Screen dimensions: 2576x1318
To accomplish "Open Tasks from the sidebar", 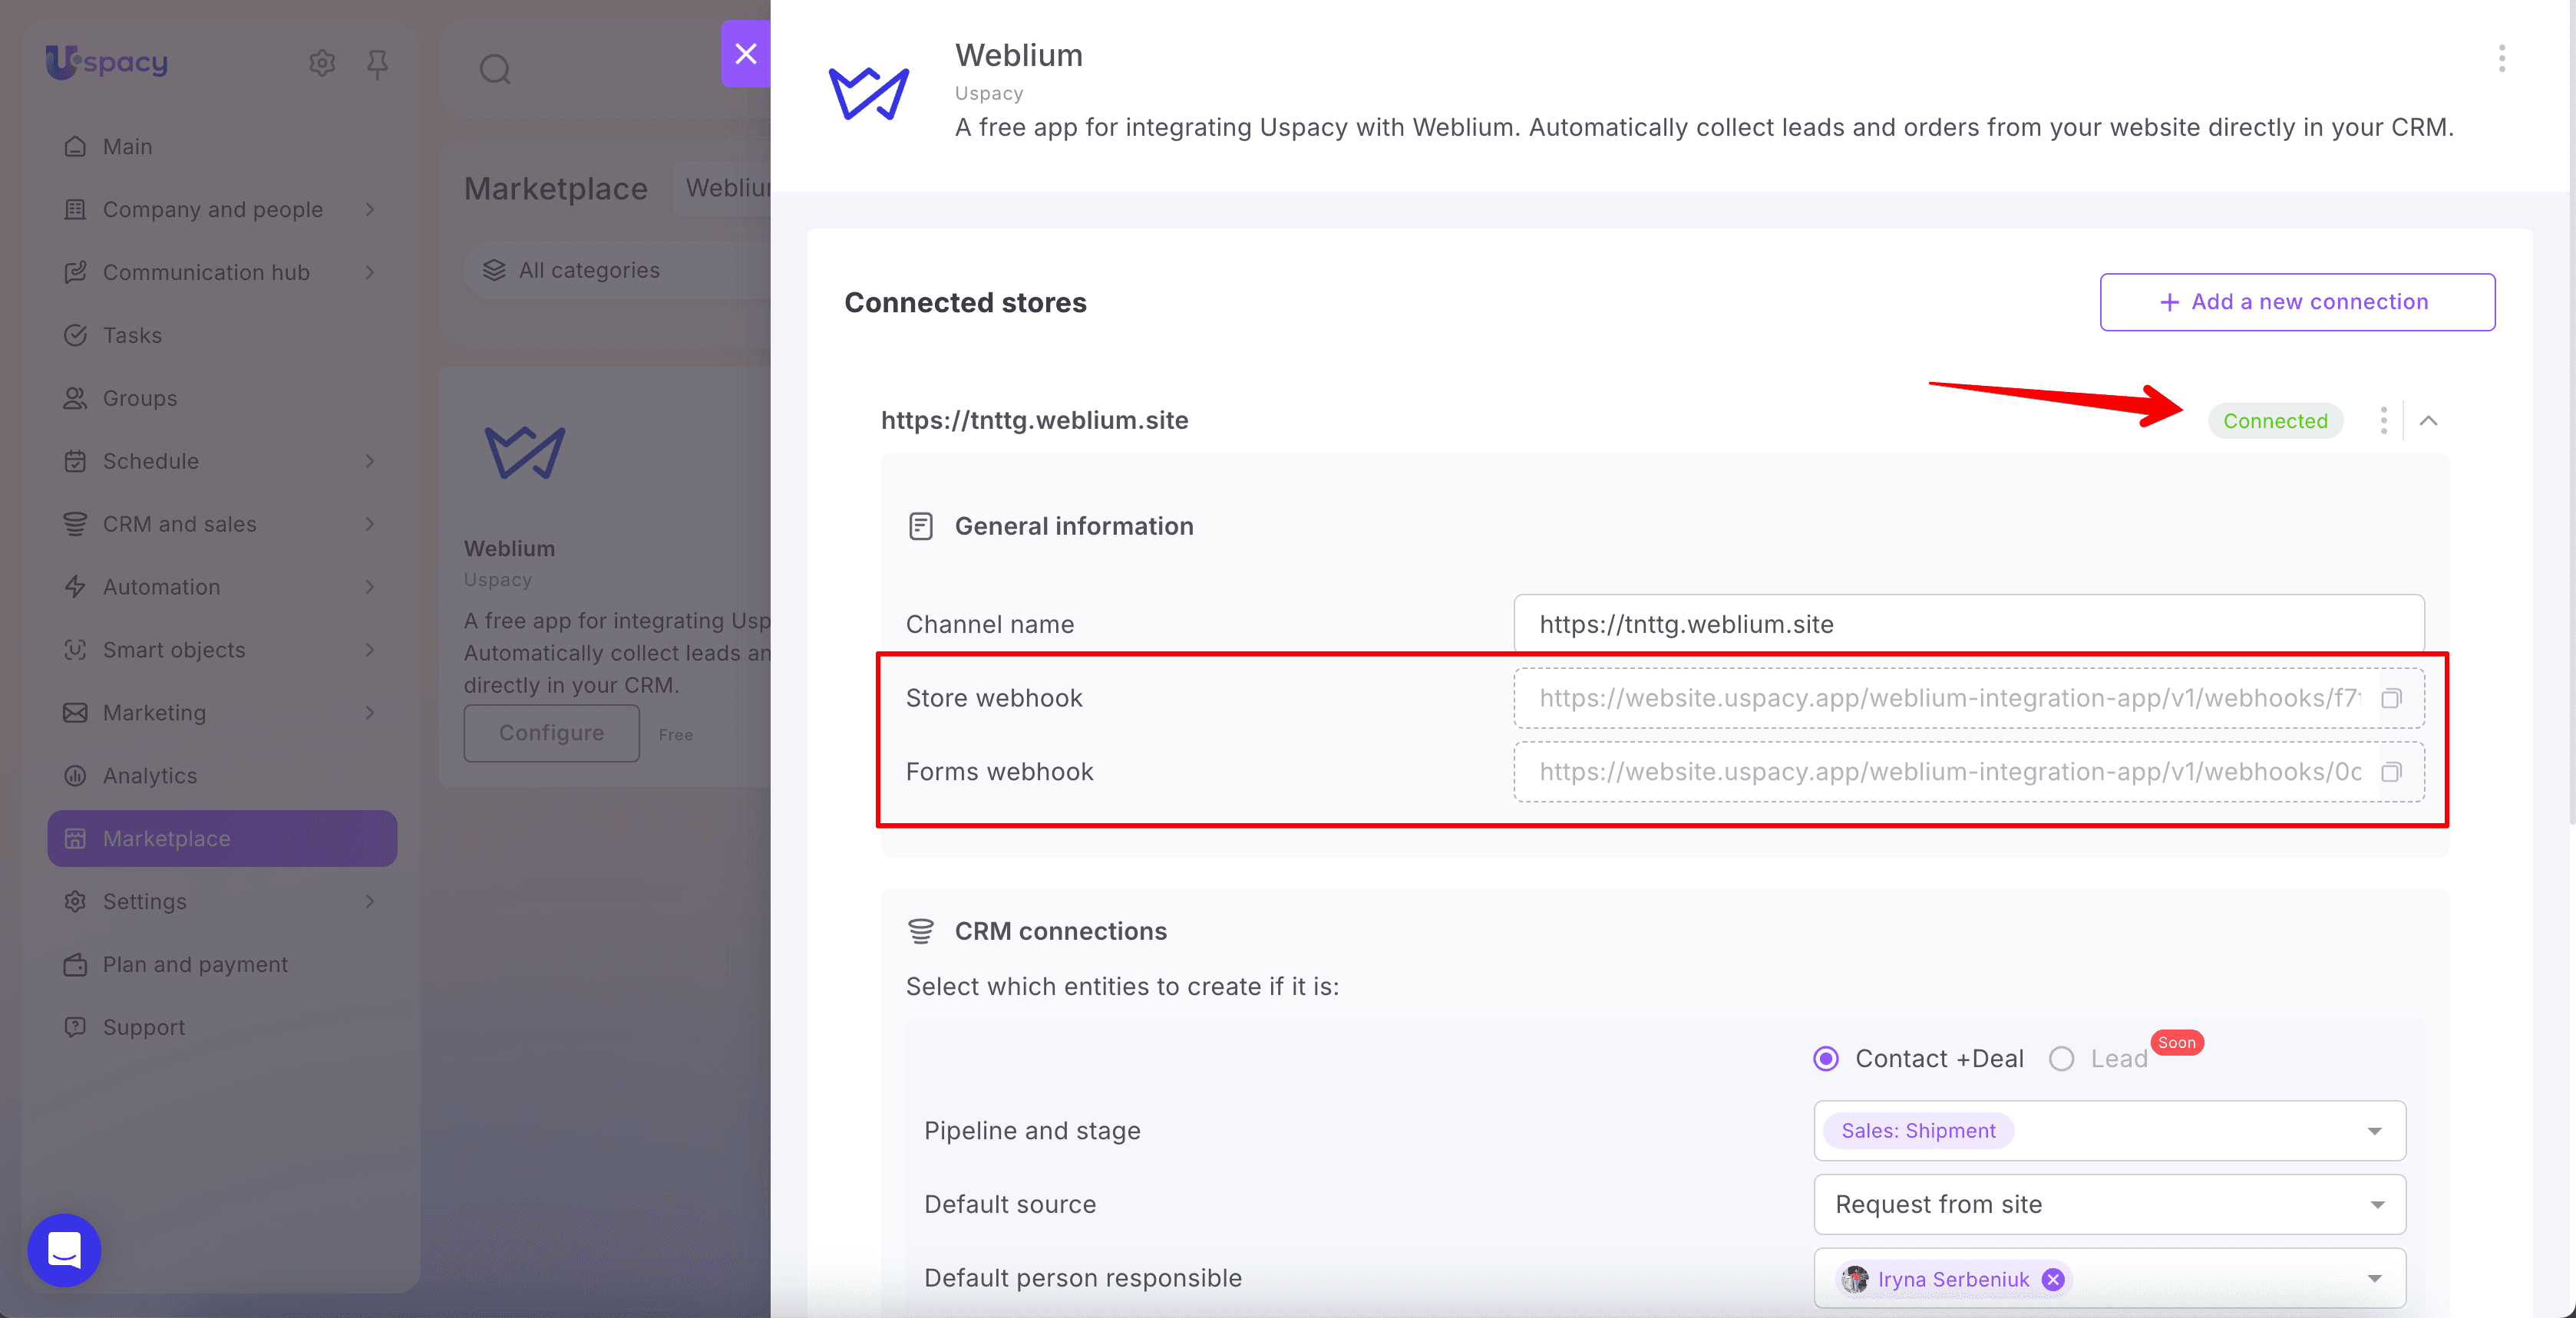I will (222, 336).
